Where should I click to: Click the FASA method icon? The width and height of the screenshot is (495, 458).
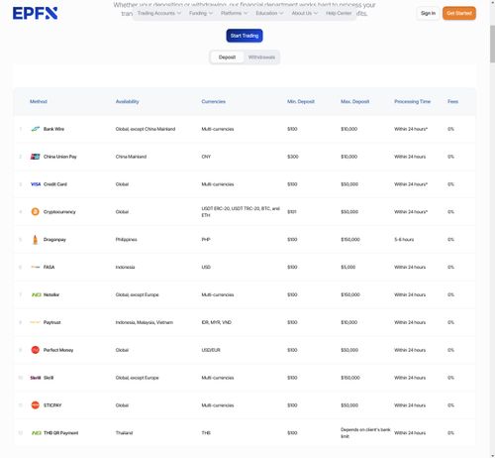pyautogui.click(x=36, y=267)
